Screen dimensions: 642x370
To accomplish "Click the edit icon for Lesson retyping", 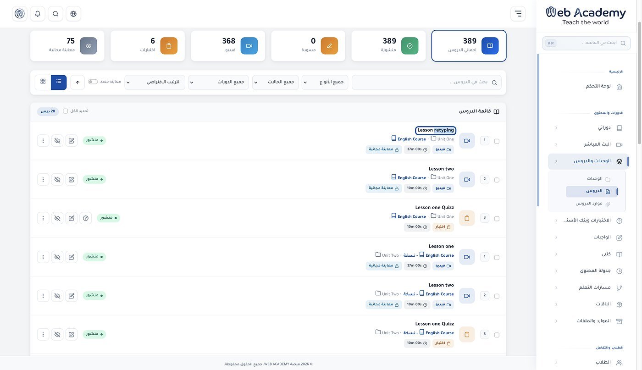I will pyautogui.click(x=72, y=140).
